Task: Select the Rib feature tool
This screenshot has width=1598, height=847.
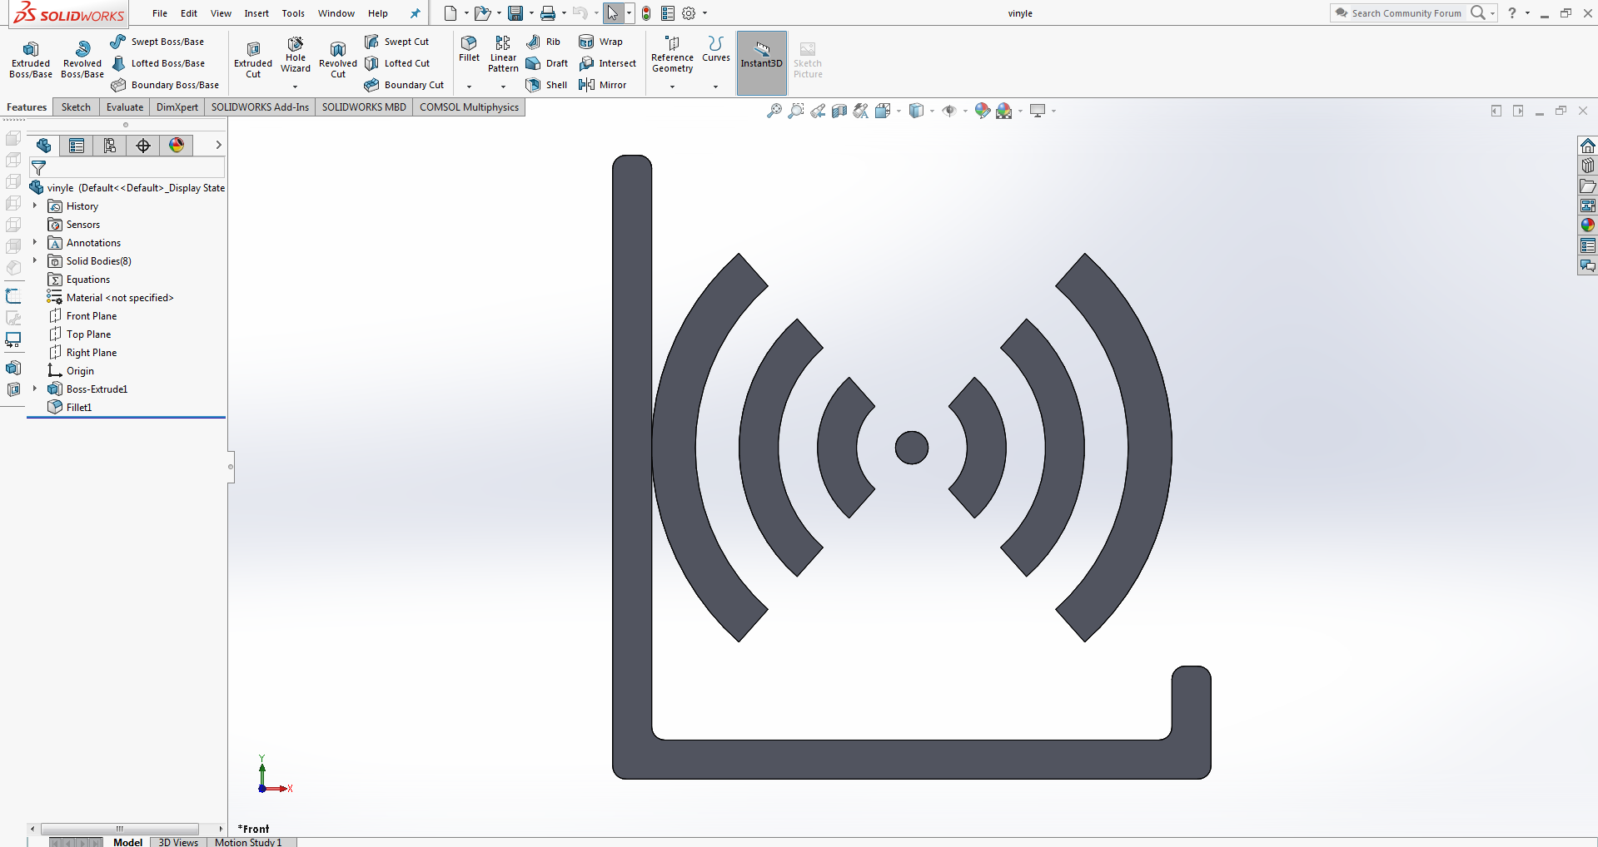Action: pos(544,42)
